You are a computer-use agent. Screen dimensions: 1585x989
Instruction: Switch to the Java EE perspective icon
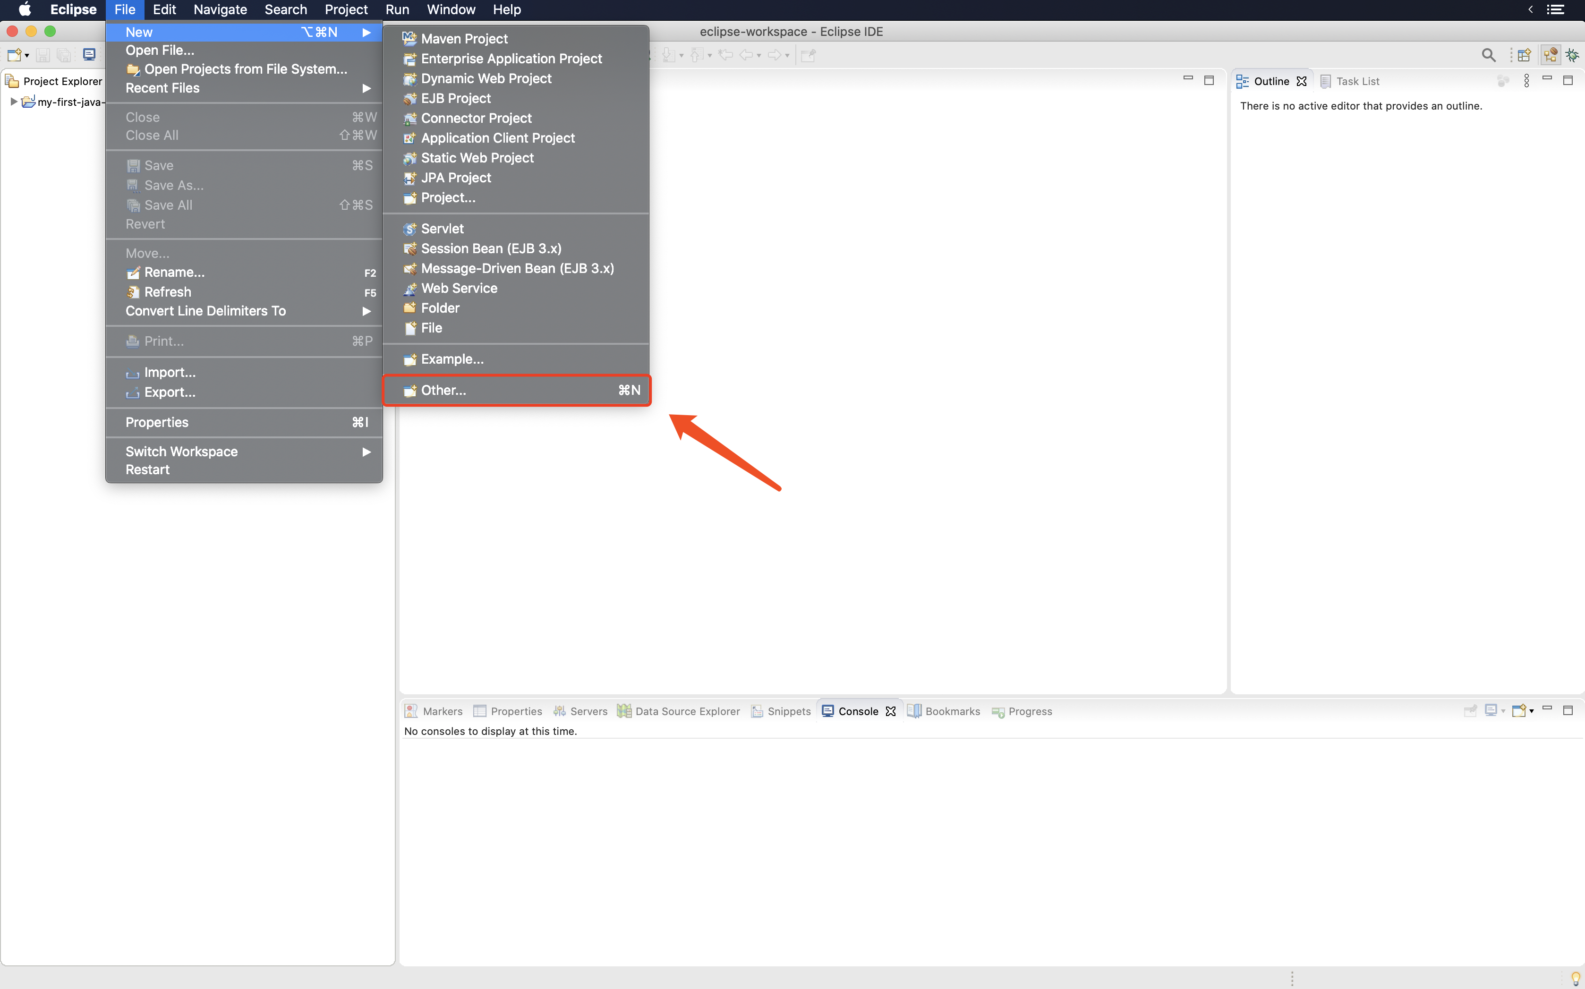click(x=1550, y=56)
